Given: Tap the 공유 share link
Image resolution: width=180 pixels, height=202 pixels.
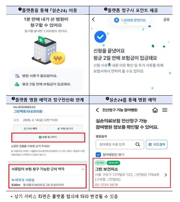Looking at the screenshot, I should click(167, 20).
